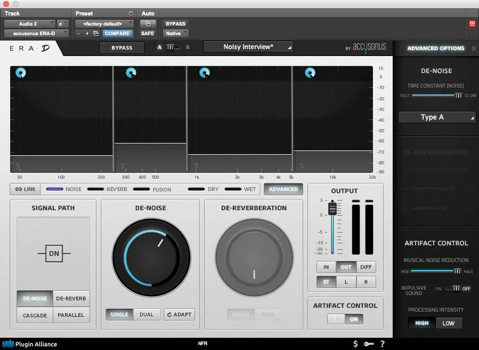Open help with the question mark icon
Image resolution: width=479 pixels, height=350 pixels.
[382, 344]
